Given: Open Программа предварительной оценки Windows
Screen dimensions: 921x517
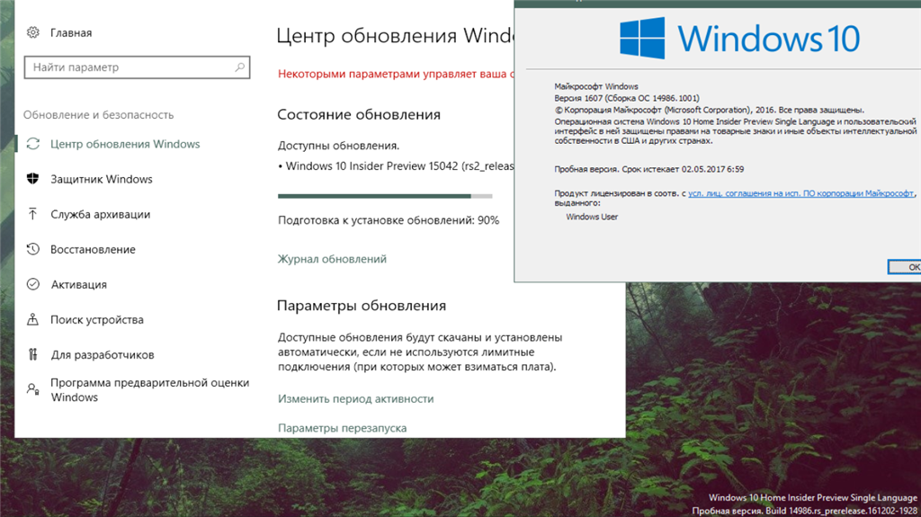Looking at the screenshot, I should point(150,389).
